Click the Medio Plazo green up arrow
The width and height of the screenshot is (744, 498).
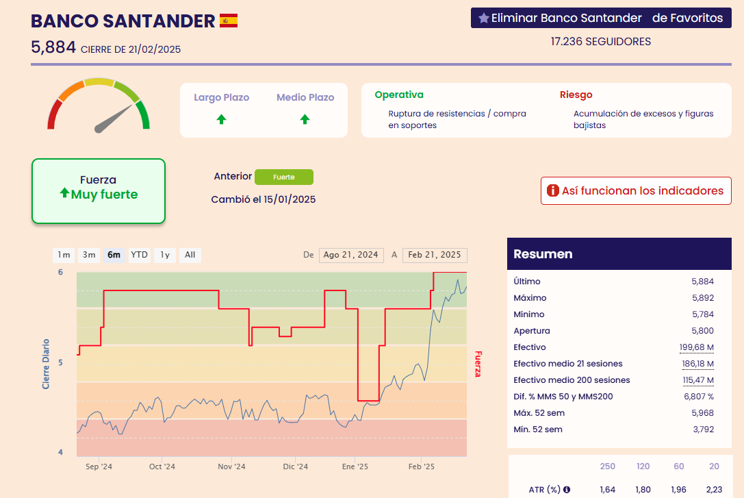pos(305,119)
